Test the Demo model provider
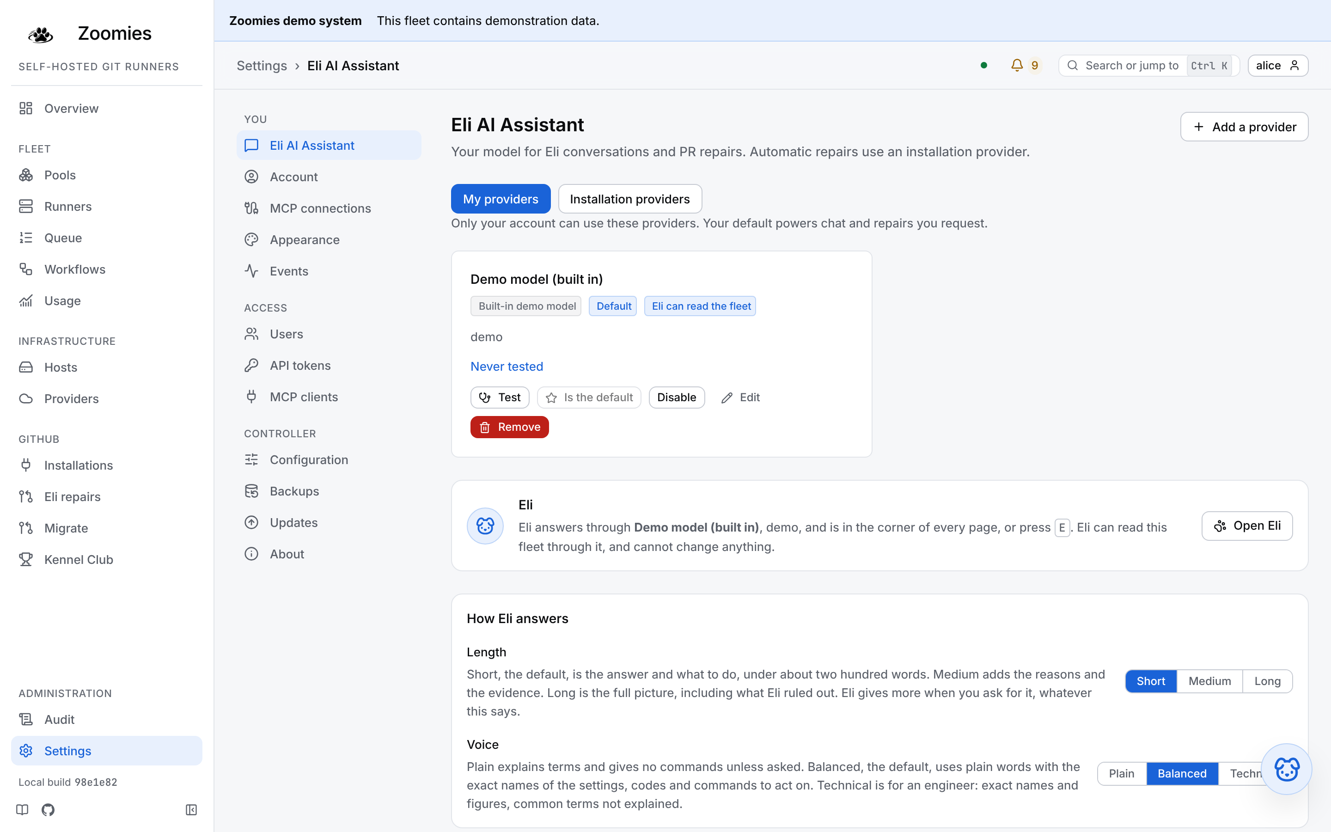Image resolution: width=1331 pixels, height=832 pixels. pos(500,398)
